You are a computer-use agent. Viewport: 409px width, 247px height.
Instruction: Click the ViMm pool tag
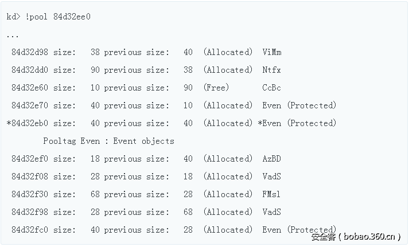point(272,52)
